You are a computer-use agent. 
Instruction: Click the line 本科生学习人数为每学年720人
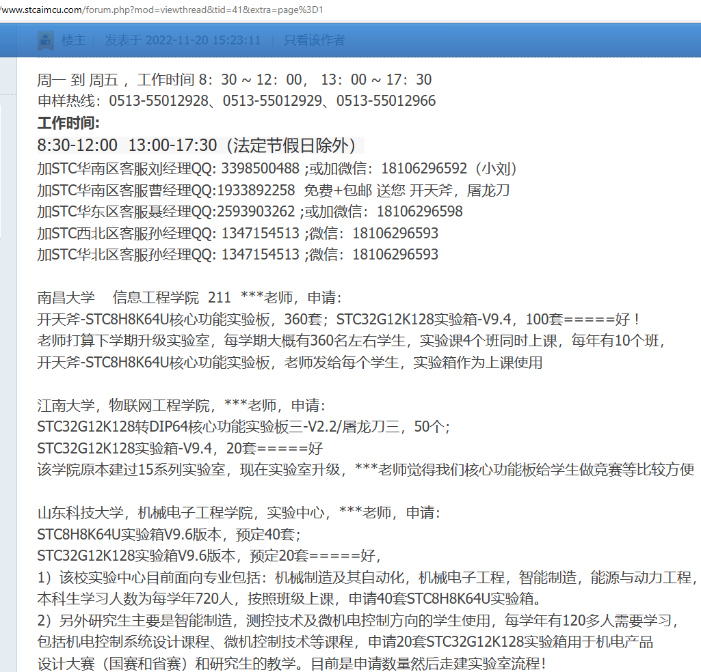291,599
